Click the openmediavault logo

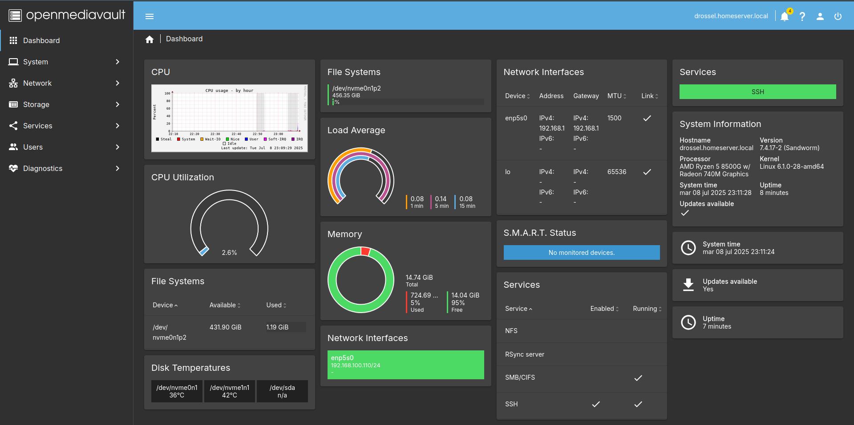point(67,15)
